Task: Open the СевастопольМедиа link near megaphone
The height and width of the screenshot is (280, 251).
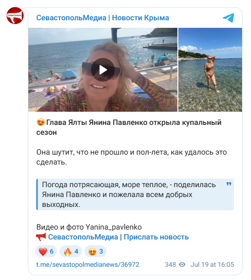Action: coord(83,237)
